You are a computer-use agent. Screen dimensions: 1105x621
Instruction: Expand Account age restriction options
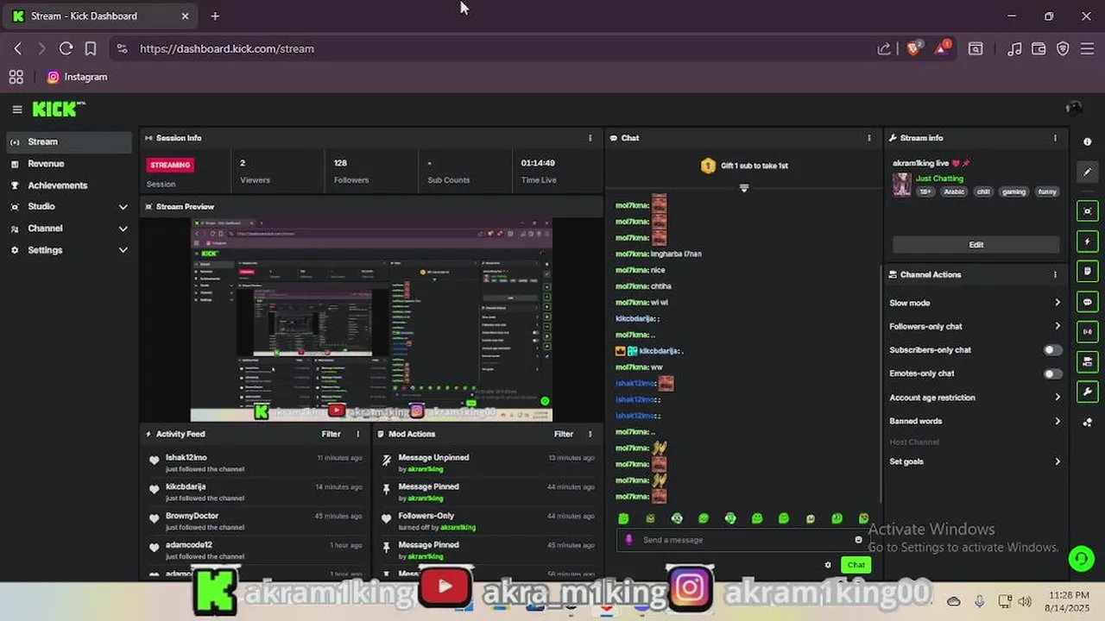pos(976,398)
